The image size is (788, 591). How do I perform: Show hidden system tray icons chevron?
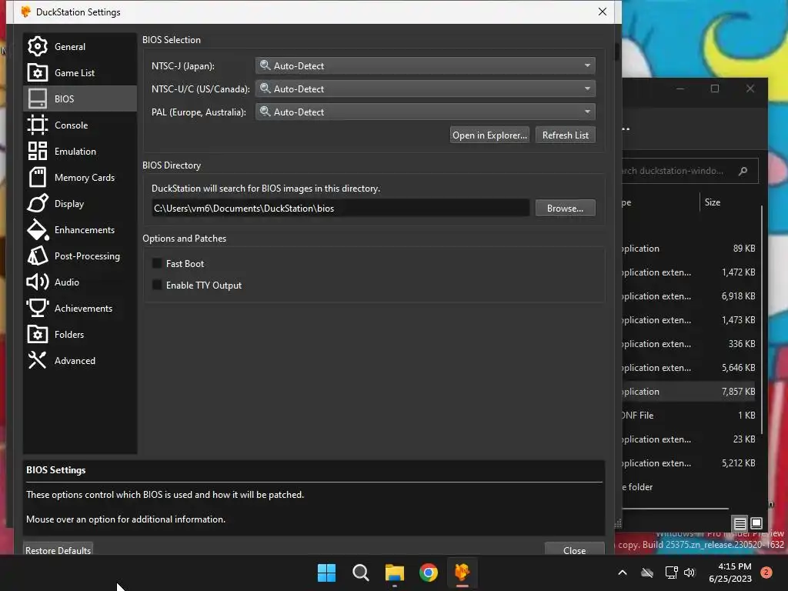point(622,573)
